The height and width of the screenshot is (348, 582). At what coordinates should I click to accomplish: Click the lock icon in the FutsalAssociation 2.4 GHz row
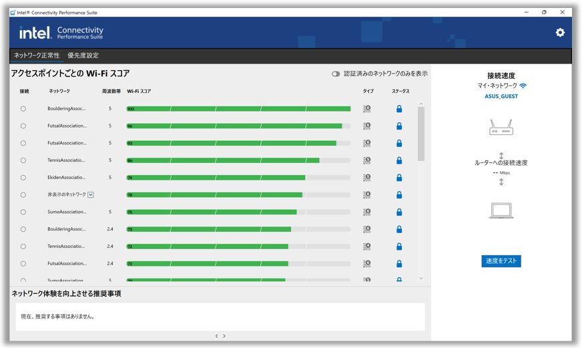(x=399, y=264)
